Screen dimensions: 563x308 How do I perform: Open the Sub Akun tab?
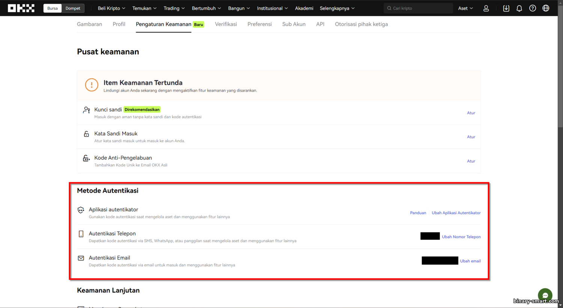coord(294,24)
